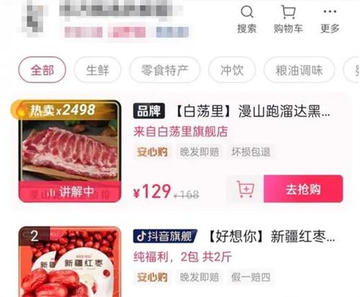This screenshot has height=297, width=360.
Task: Switch to 粮油调味 category tab
Action: [299, 70]
